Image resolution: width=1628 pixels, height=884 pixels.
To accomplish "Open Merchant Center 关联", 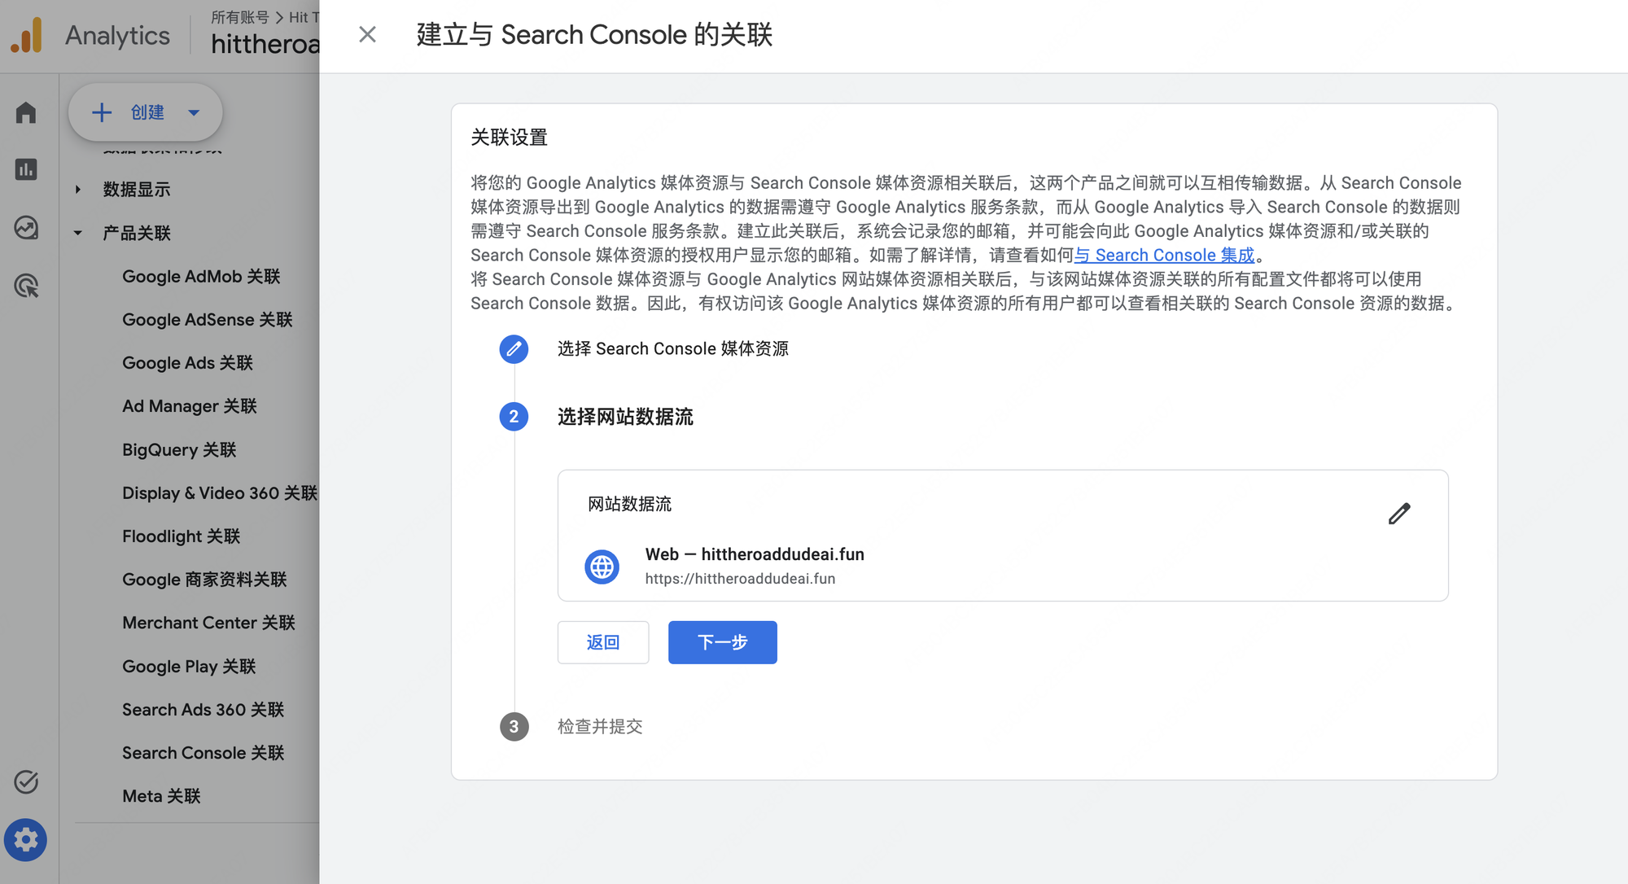I will point(208,623).
